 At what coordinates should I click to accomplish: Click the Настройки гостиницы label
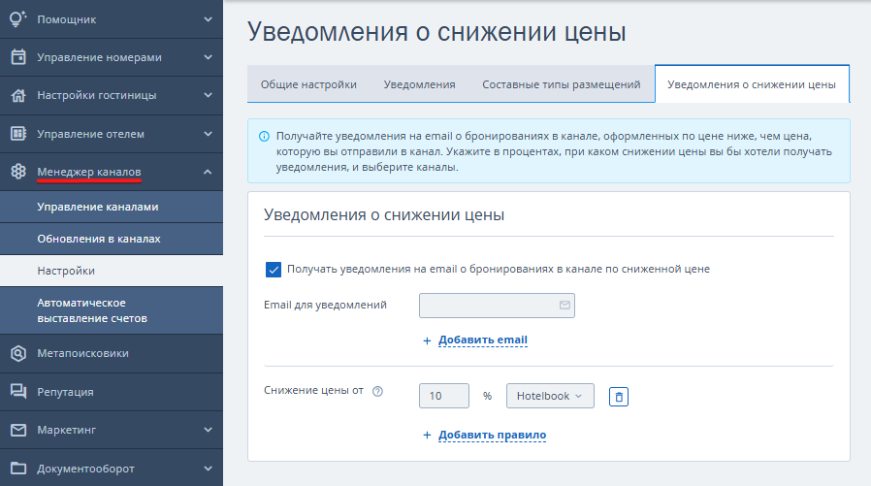click(97, 95)
